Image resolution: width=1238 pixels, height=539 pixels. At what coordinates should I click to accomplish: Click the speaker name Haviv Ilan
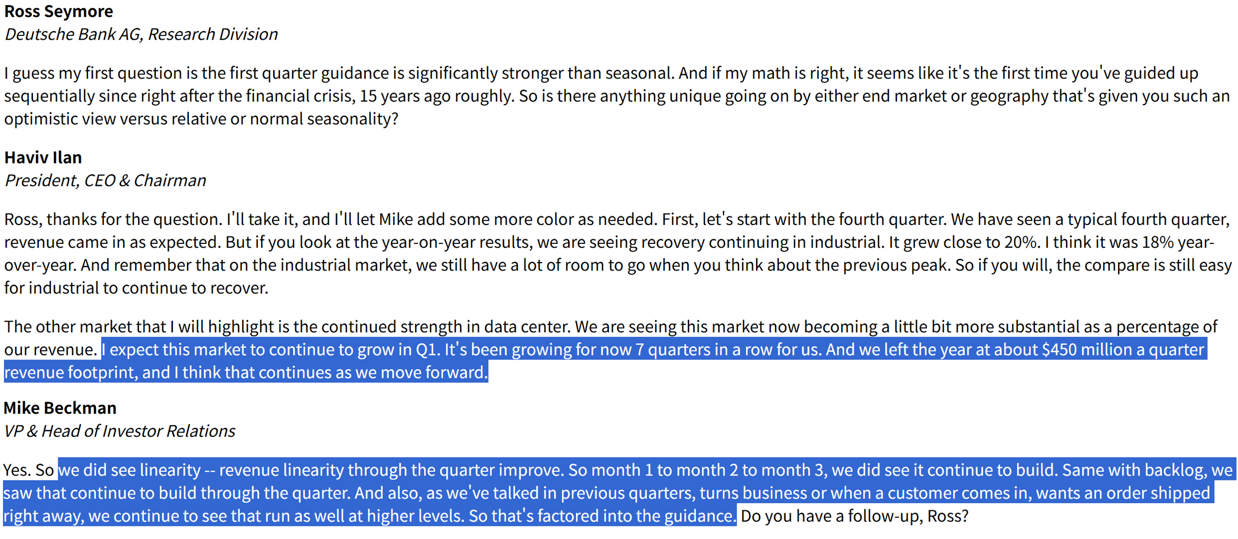(x=43, y=158)
